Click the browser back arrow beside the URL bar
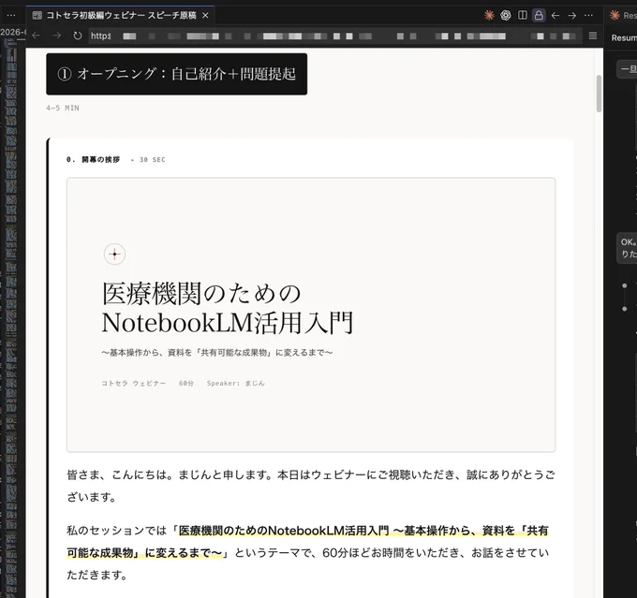This screenshot has height=598, width=637. click(x=37, y=36)
